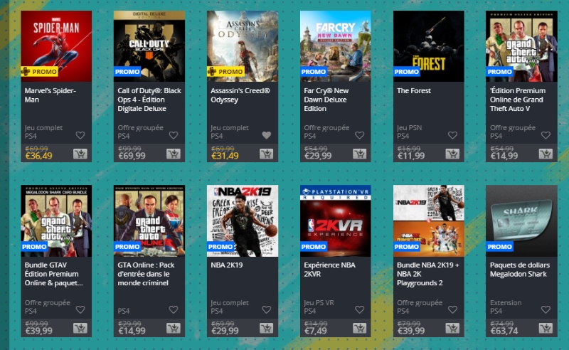Image resolution: width=569 pixels, height=350 pixels.
Task: Toggle wishlist heart for The Forest
Action: 452,135
